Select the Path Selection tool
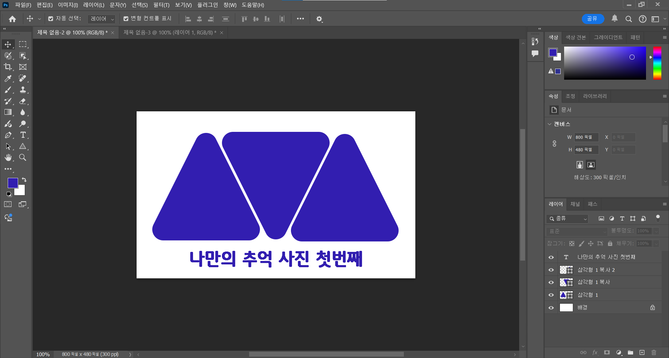The image size is (669, 358). coord(8,146)
